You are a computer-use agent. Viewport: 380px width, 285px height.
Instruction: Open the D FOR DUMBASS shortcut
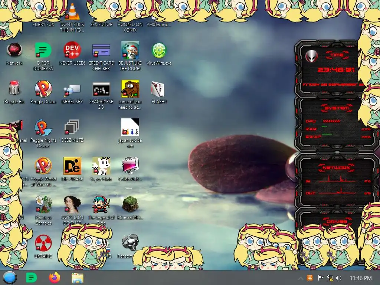pos(43,50)
